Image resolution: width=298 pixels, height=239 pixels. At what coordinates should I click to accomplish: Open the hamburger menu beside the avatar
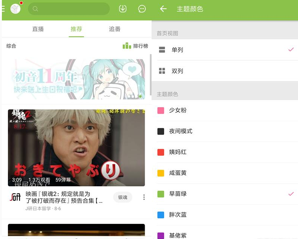pyautogui.click(x=3, y=9)
